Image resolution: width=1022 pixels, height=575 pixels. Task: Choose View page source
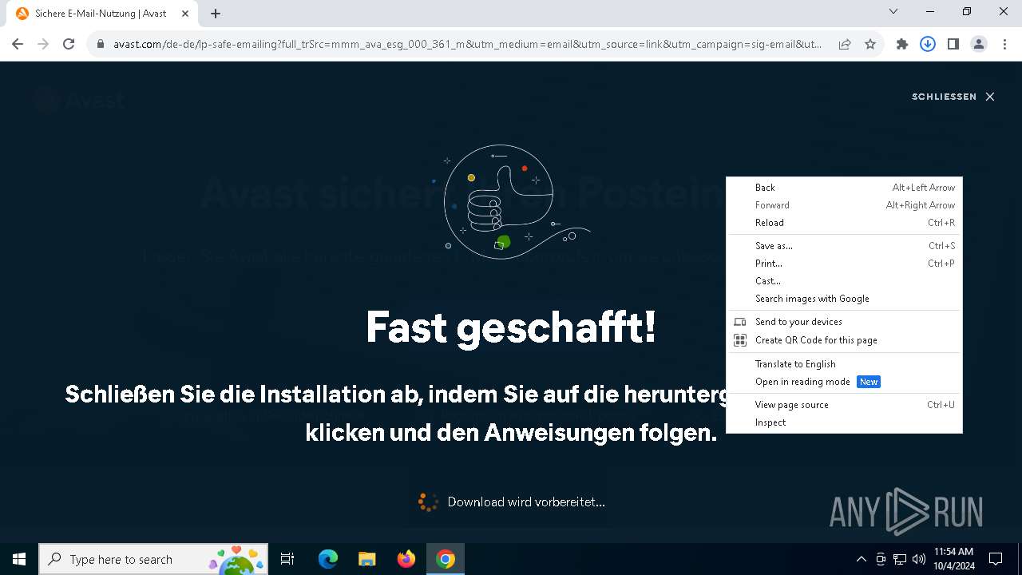click(x=844, y=405)
